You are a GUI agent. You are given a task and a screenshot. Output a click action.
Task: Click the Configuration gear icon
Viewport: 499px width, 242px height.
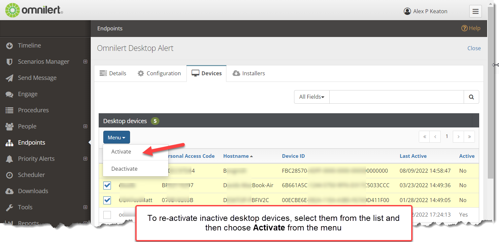coord(141,73)
